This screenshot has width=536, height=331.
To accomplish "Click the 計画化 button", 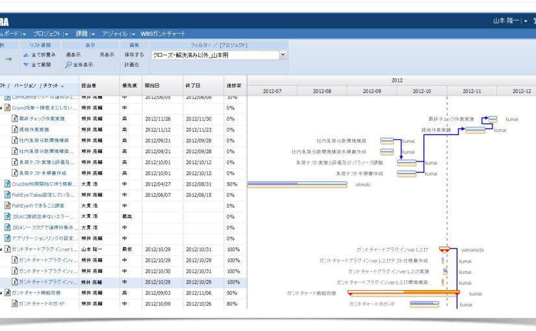I will click(132, 64).
